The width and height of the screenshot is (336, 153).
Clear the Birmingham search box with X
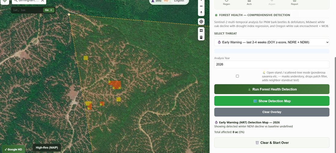42,1
